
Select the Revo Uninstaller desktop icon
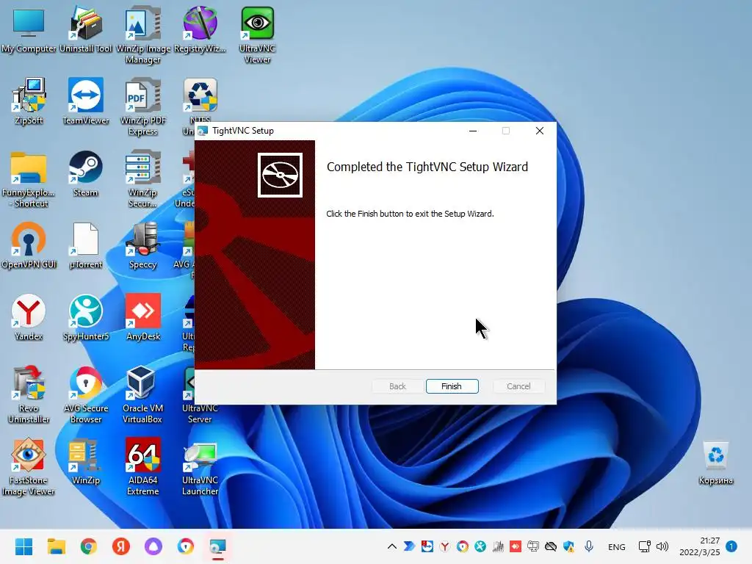point(29,395)
